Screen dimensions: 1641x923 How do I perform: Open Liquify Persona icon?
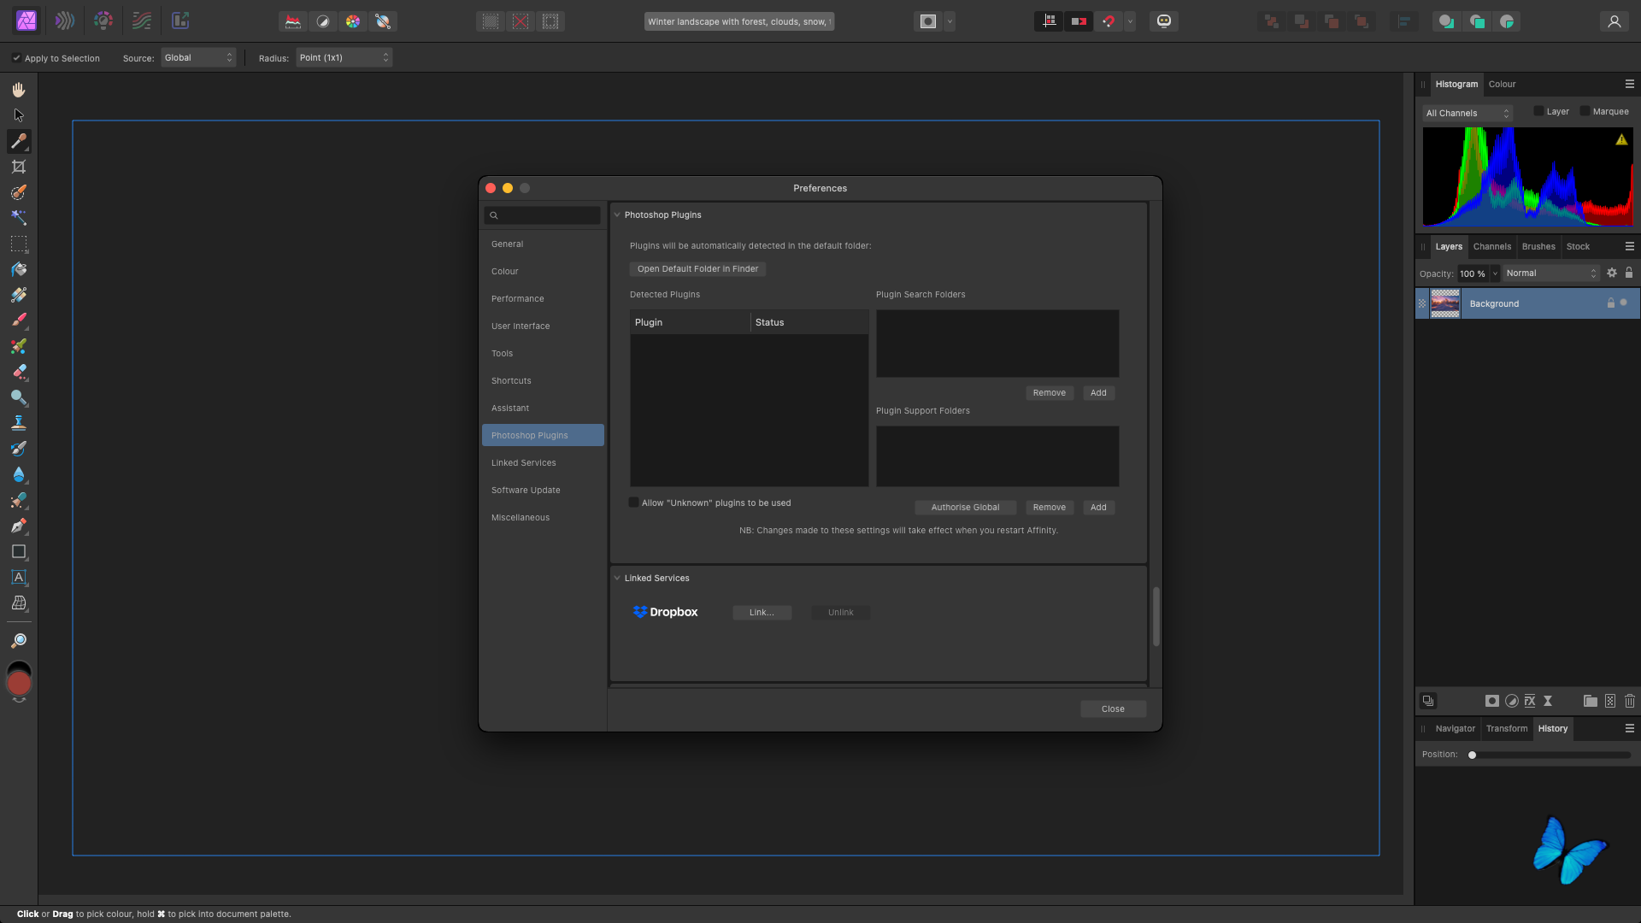[x=65, y=21]
